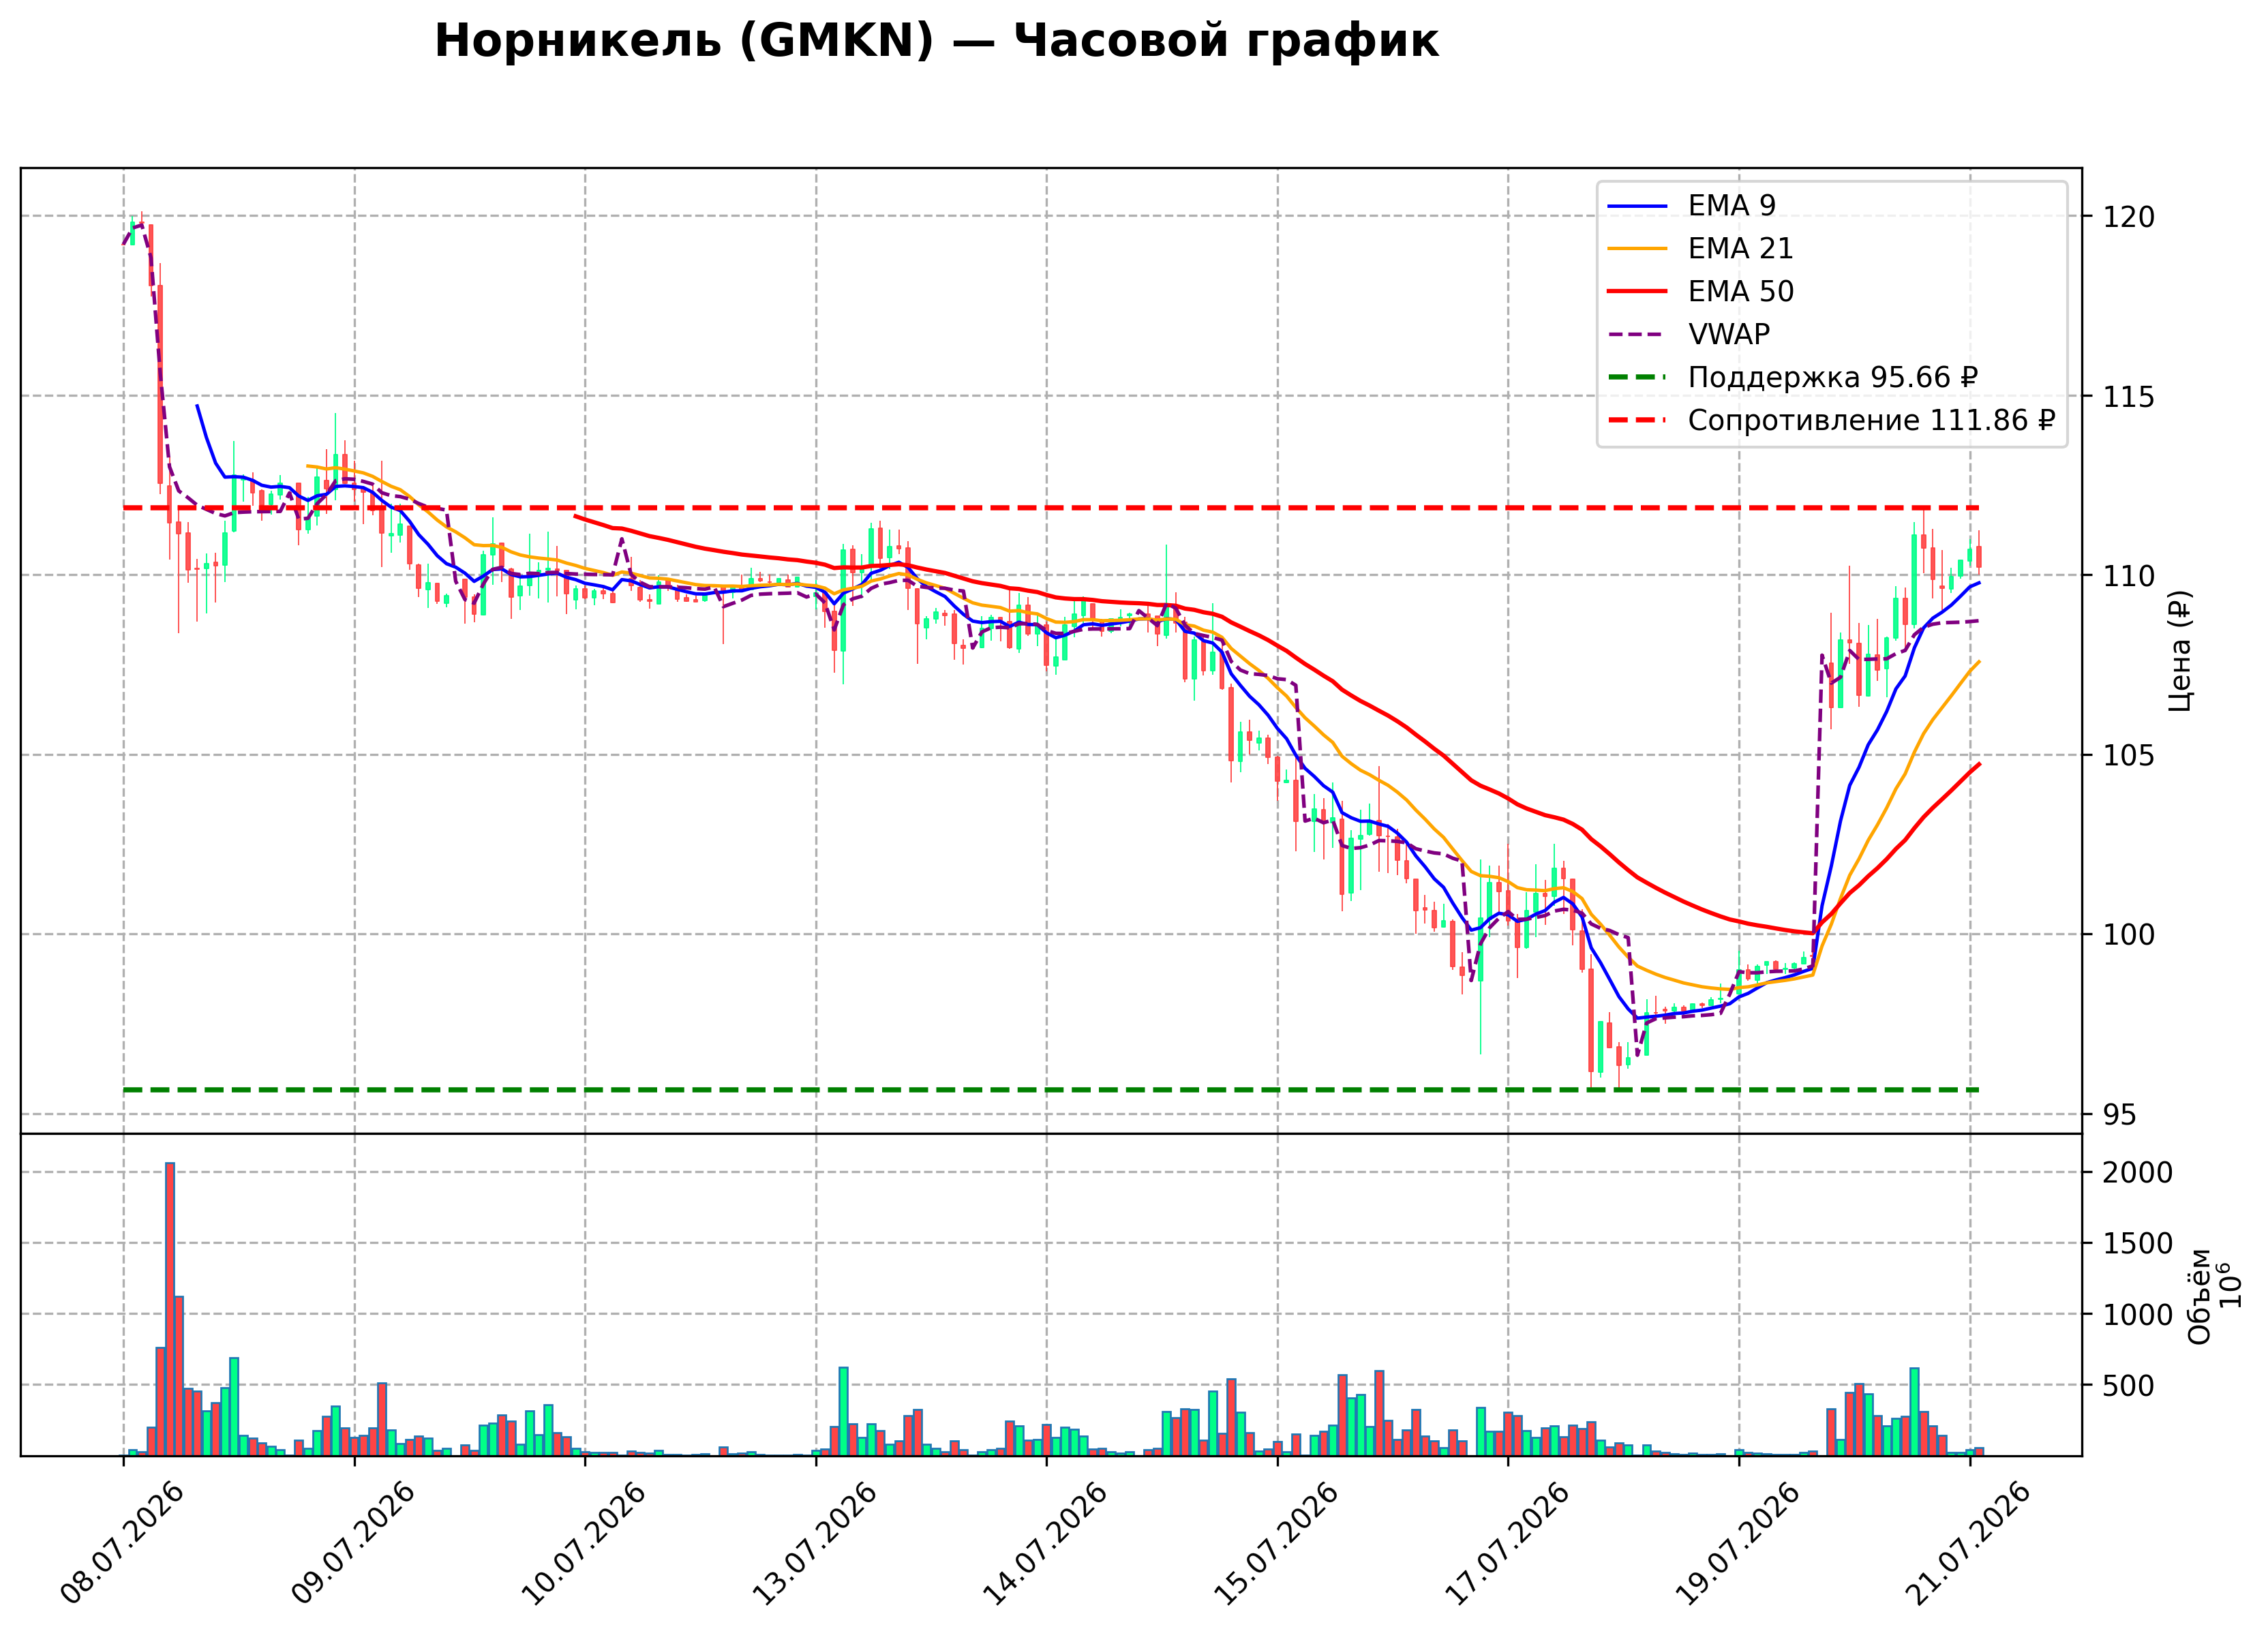Click the orange EMA 21 legend line sample
The width and height of the screenshot is (2268, 1631).
(1637, 249)
